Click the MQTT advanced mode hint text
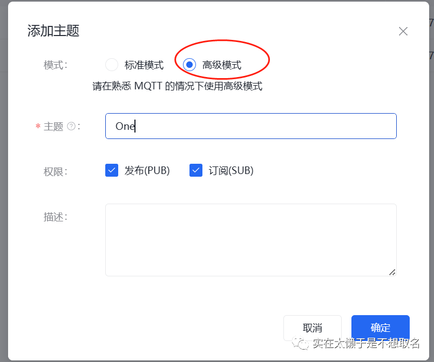Viewport: 434px width, 362px height. click(178, 86)
